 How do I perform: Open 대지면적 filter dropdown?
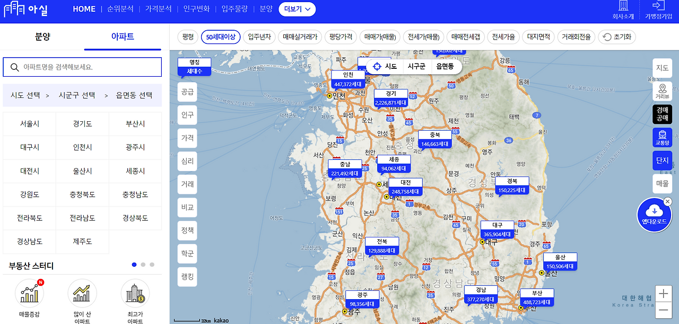pyautogui.click(x=538, y=37)
